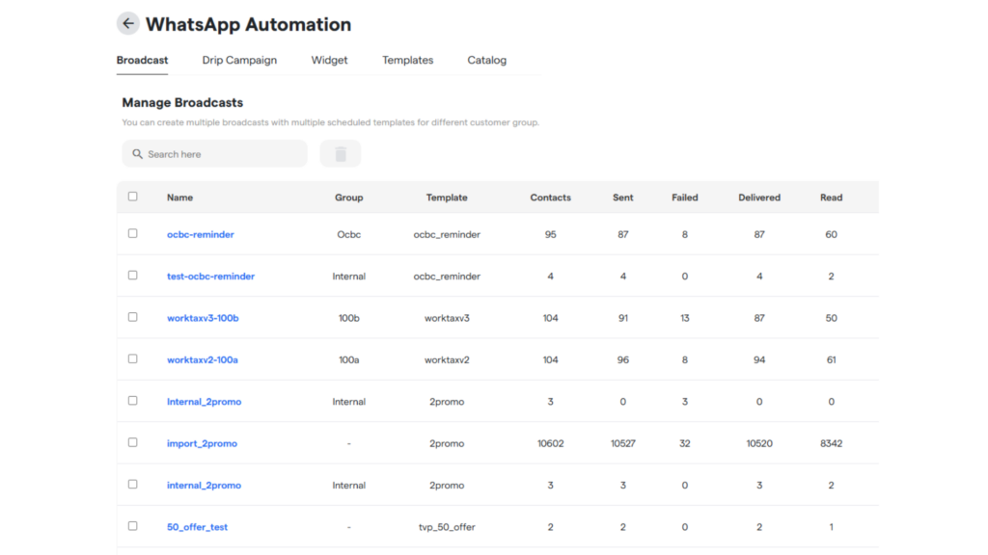Select the Broadcast tab

pyautogui.click(x=142, y=60)
